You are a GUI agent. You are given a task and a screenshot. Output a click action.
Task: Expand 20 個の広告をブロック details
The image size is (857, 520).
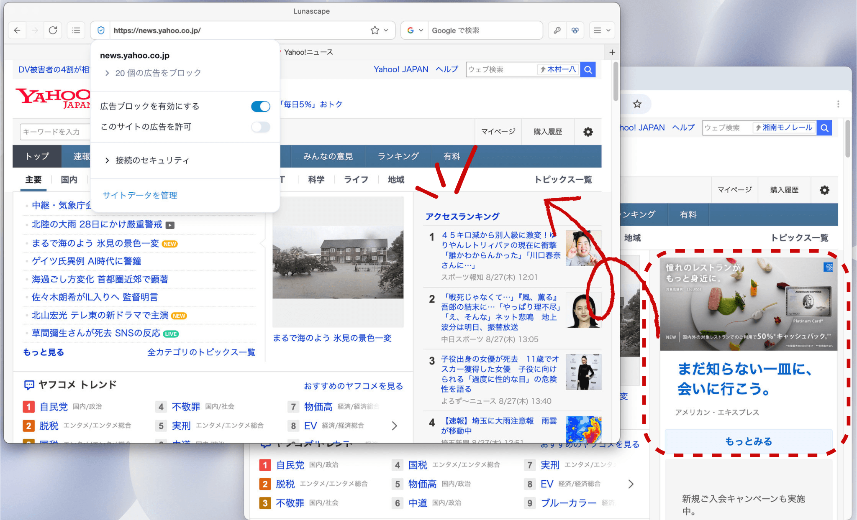tap(153, 73)
